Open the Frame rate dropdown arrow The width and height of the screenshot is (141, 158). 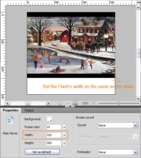(x=64, y=127)
